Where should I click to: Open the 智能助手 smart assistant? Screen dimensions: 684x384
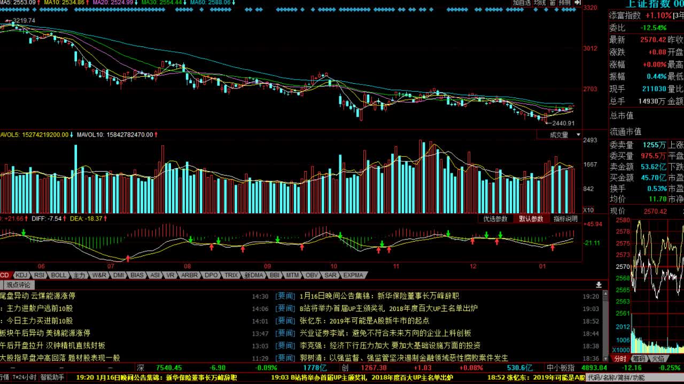pos(52,377)
